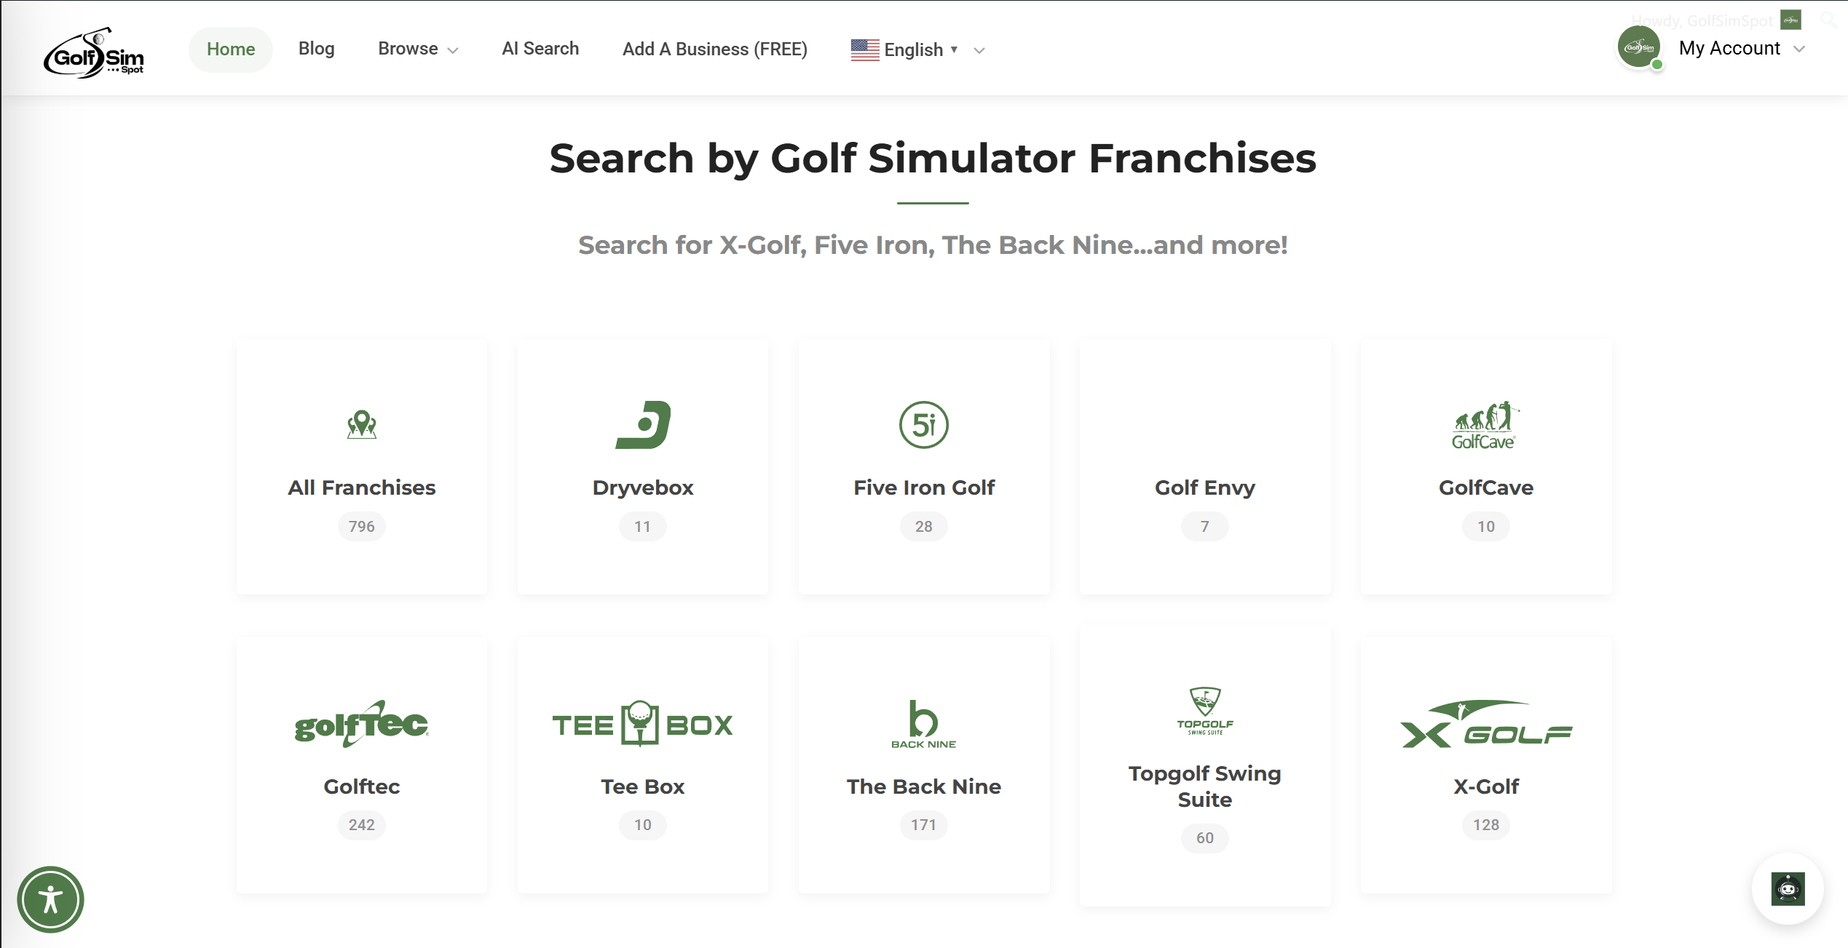Click the chatbot assistant bubble
The width and height of the screenshot is (1848, 948).
[x=1788, y=889]
